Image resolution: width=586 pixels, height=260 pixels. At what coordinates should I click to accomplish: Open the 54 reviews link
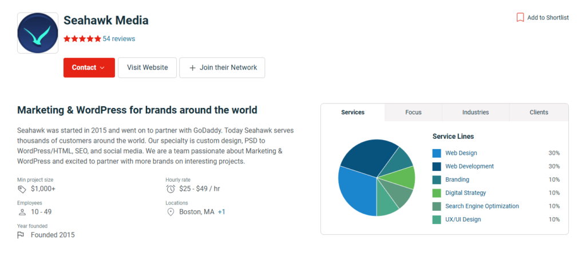click(x=119, y=39)
